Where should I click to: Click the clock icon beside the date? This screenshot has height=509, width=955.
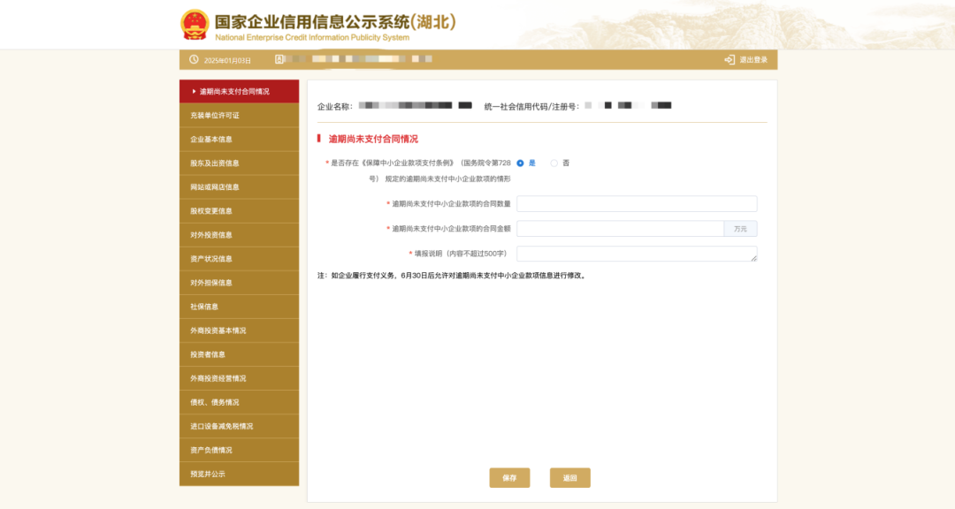(x=194, y=60)
